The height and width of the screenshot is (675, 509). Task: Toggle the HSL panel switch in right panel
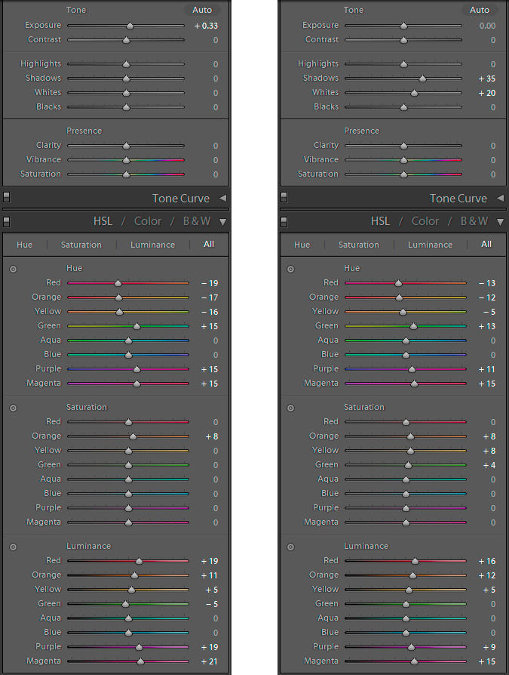(x=284, y=221)
